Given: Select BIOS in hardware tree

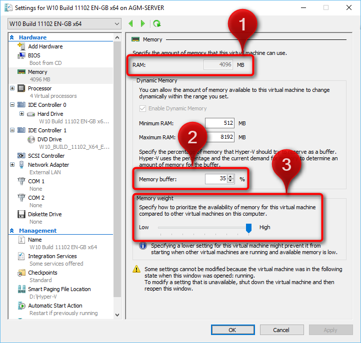Looking at the screenshot, I should (34, 55).
